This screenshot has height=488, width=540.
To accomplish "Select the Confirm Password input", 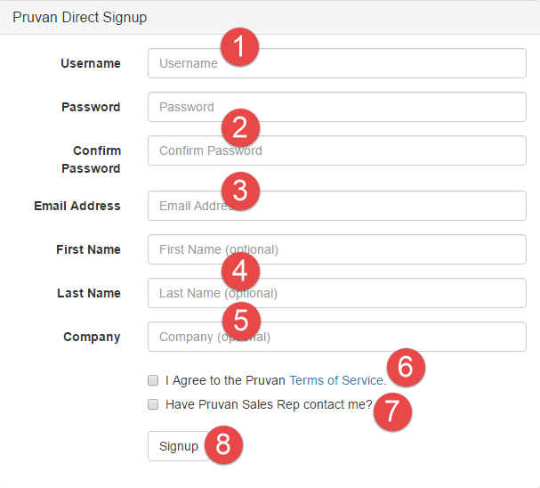I will [x=374, y=150].
